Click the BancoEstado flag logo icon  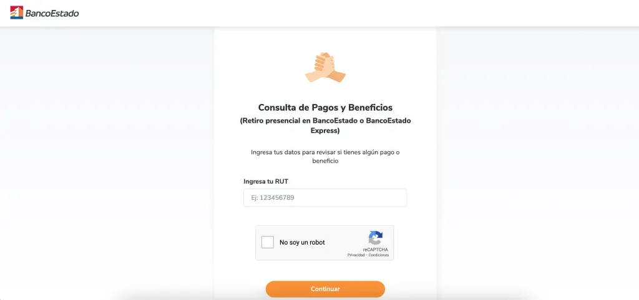(17, 12)
